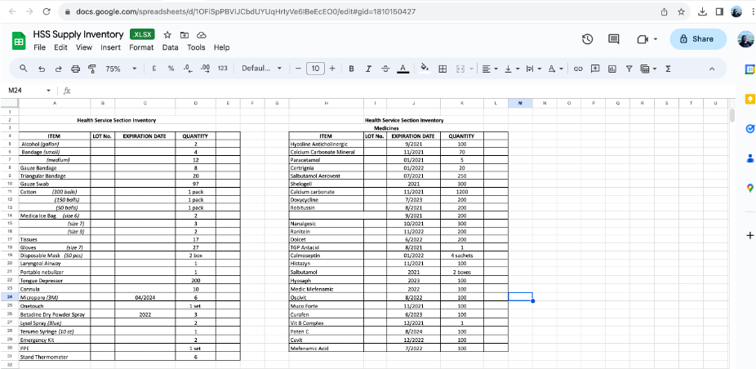
Task: Open the File menu
Action: click(39, 47)
